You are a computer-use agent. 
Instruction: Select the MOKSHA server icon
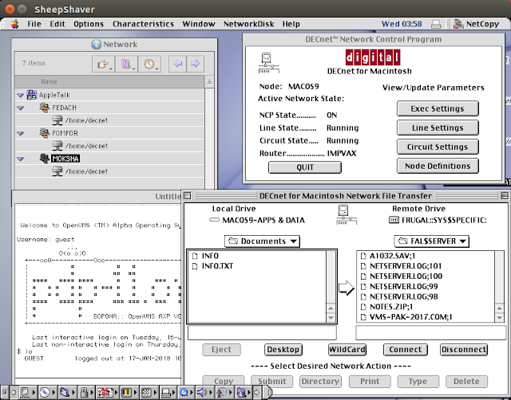[x=45, y=159]
